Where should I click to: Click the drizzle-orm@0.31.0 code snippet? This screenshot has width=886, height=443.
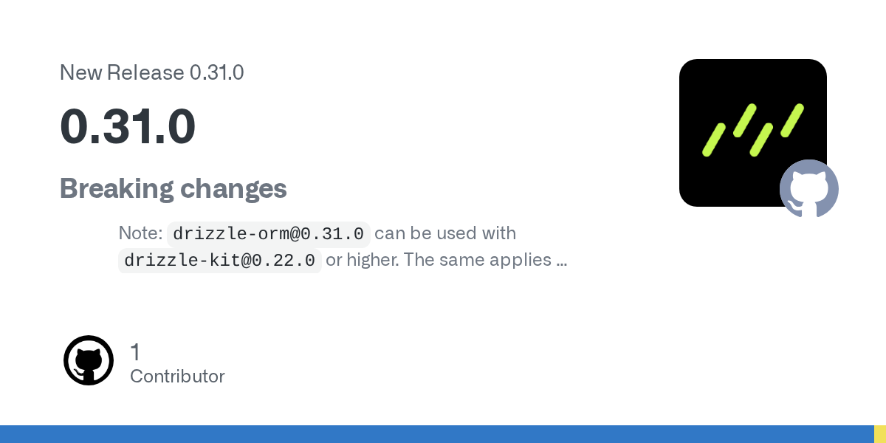(x=268, y=234)
